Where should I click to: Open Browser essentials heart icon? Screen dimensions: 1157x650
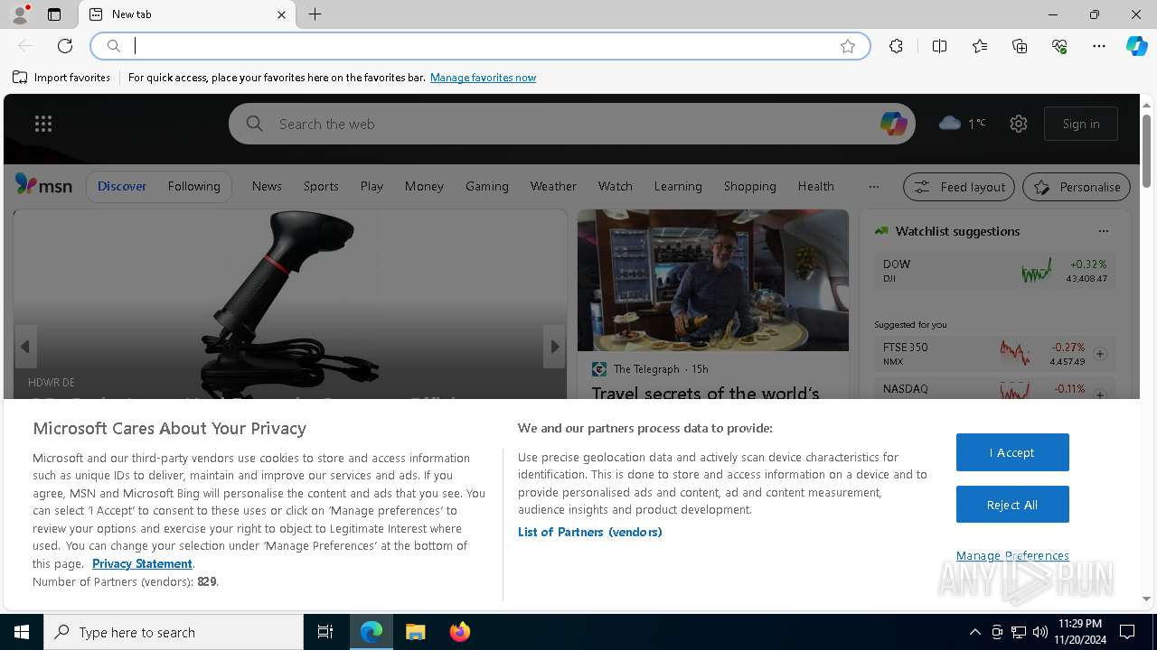1059,46
